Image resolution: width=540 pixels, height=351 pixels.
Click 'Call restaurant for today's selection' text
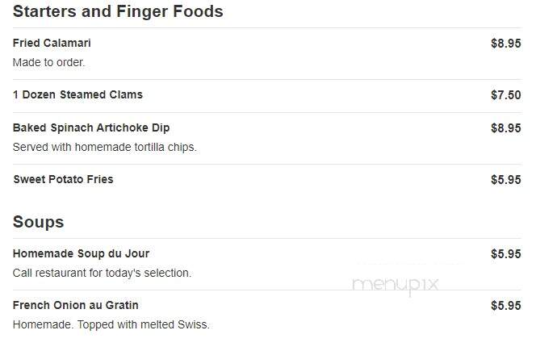pyautogui.click(x=102, y=273)
